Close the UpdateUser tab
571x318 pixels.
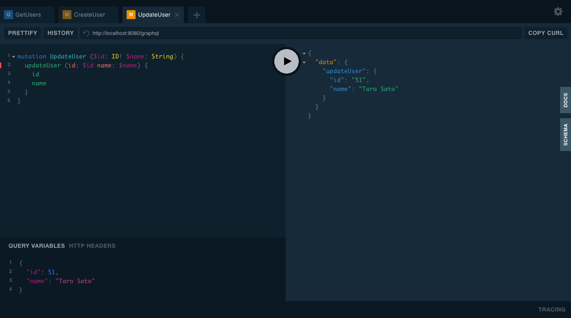pyautogui.click(x=177, y=14)
